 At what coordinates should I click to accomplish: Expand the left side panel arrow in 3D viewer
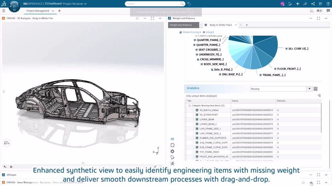(x=3, y=92)
